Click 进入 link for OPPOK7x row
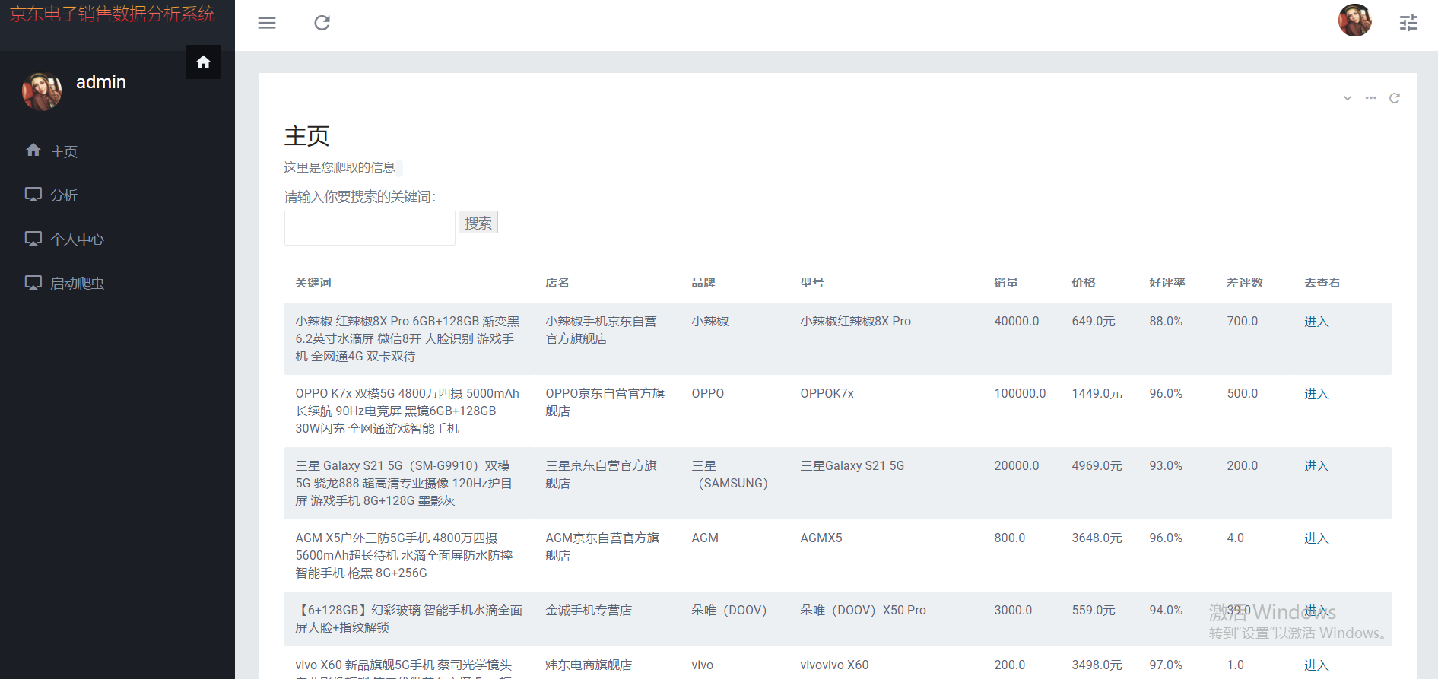This screenshot has height=679, width=1438. coord(1316,394)
